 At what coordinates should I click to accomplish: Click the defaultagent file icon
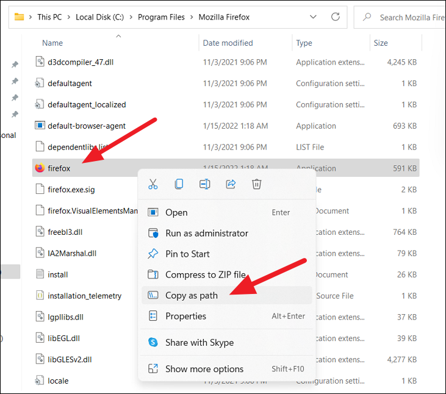pyautogui.click(x=39, y=83)
